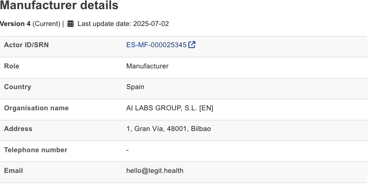Click the Telephone number label

[36, 150]
